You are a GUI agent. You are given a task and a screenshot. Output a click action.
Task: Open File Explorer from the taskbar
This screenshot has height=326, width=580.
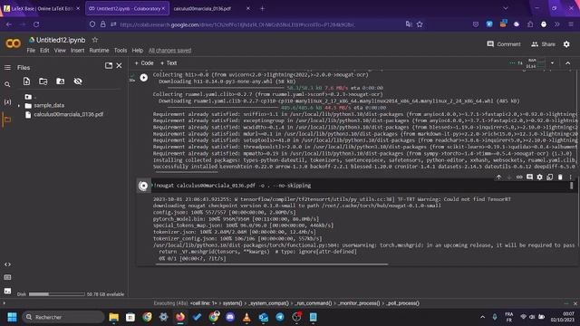pyautogui.click(x=114, y=317)
